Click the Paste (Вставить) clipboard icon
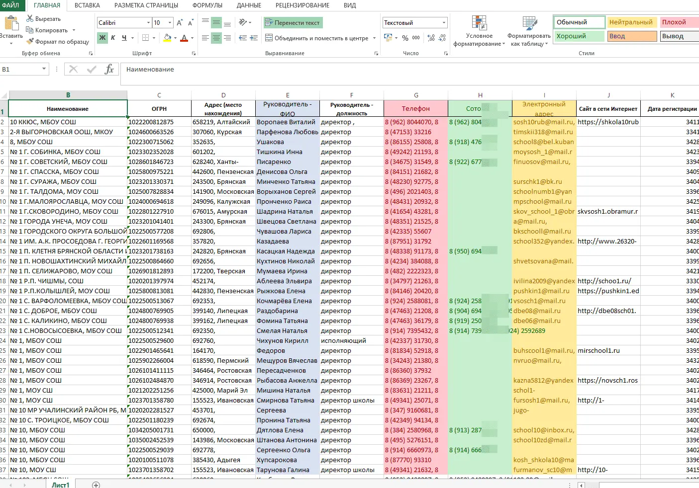The image size is (699, 488). [11, 23]
